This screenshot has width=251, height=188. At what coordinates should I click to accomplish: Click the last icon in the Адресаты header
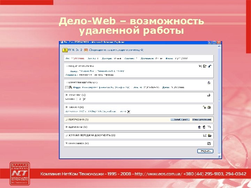(x=209, y=127)
